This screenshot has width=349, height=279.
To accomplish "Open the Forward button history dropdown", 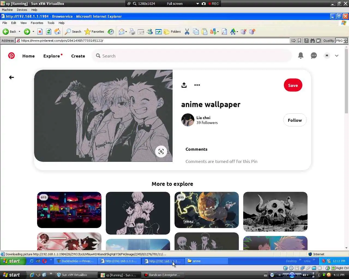I will [33, 32].
